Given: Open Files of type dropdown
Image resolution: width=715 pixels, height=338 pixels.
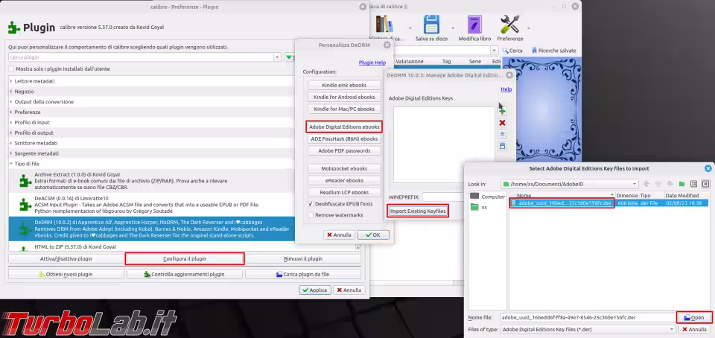Looking at the screenshot, I should [672, 329].
